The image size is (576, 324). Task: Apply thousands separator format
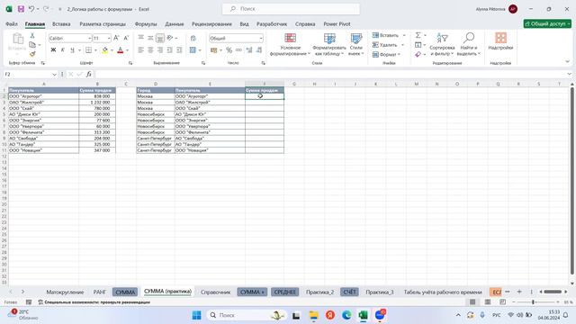pos(238,50)
